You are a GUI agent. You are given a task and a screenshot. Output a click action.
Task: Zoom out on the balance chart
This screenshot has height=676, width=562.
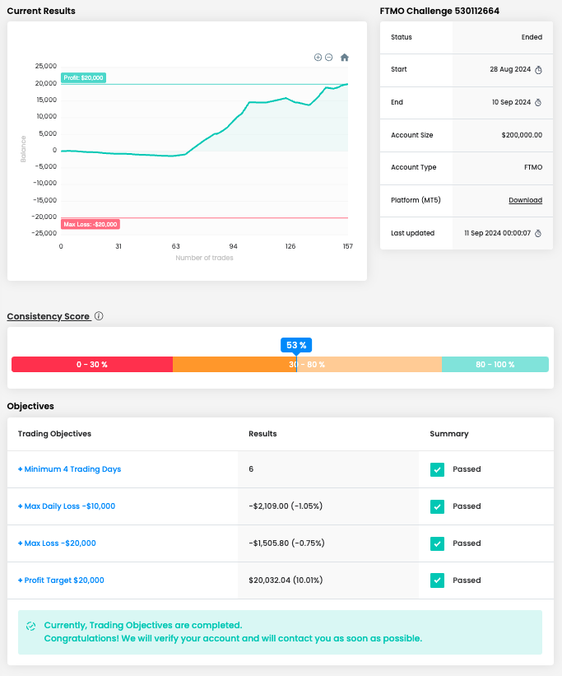(x=329, y=57)
